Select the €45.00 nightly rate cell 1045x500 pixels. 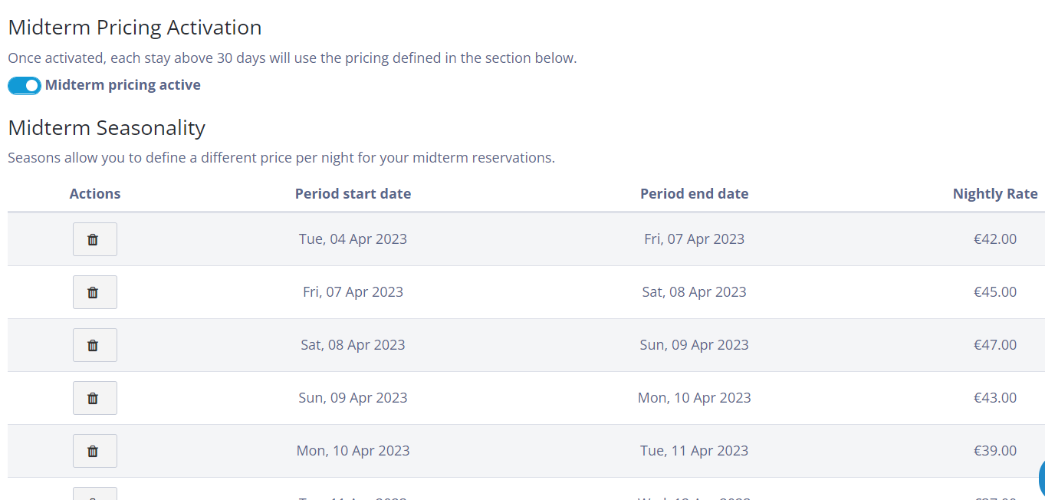click(x=995, y=292)
